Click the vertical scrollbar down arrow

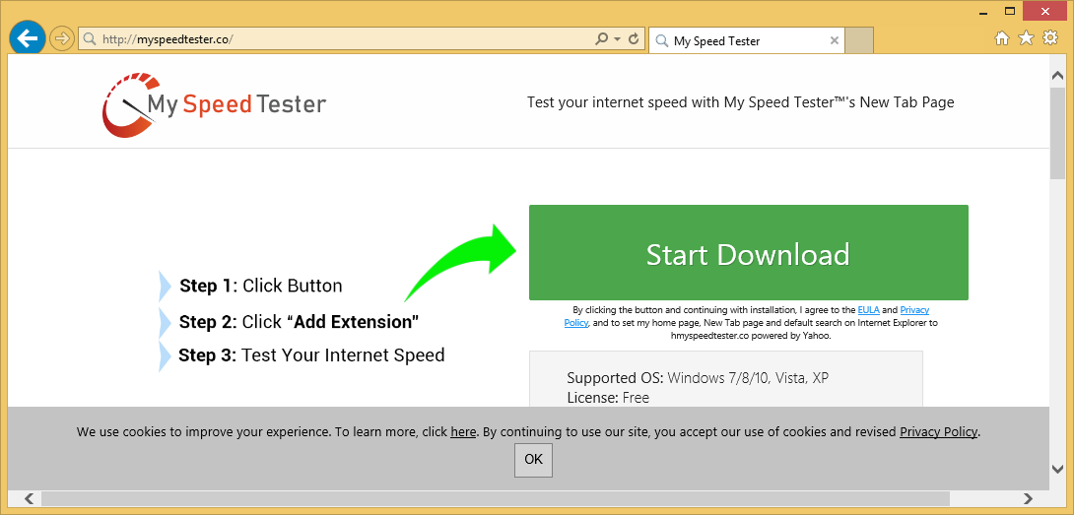coord(1057,469)
